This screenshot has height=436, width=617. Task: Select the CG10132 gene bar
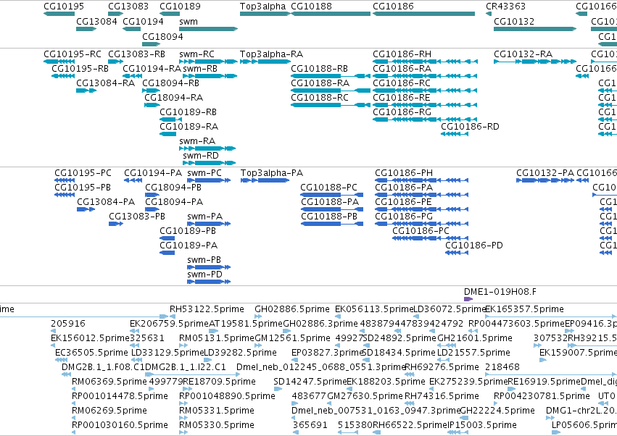click(535, 29)
